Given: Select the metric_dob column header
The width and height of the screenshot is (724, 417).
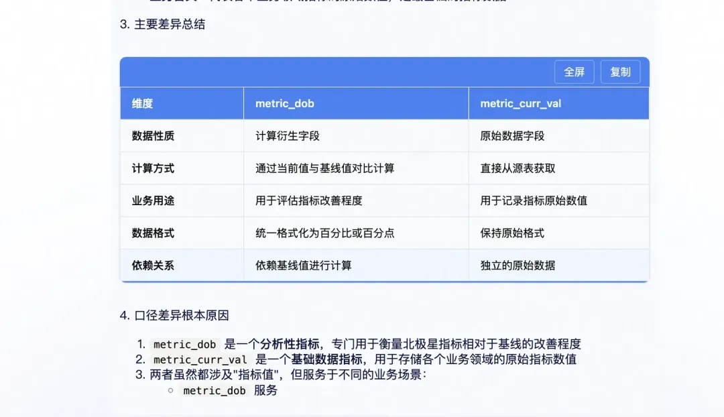Looking at the screenshot, I should point(284,103).
